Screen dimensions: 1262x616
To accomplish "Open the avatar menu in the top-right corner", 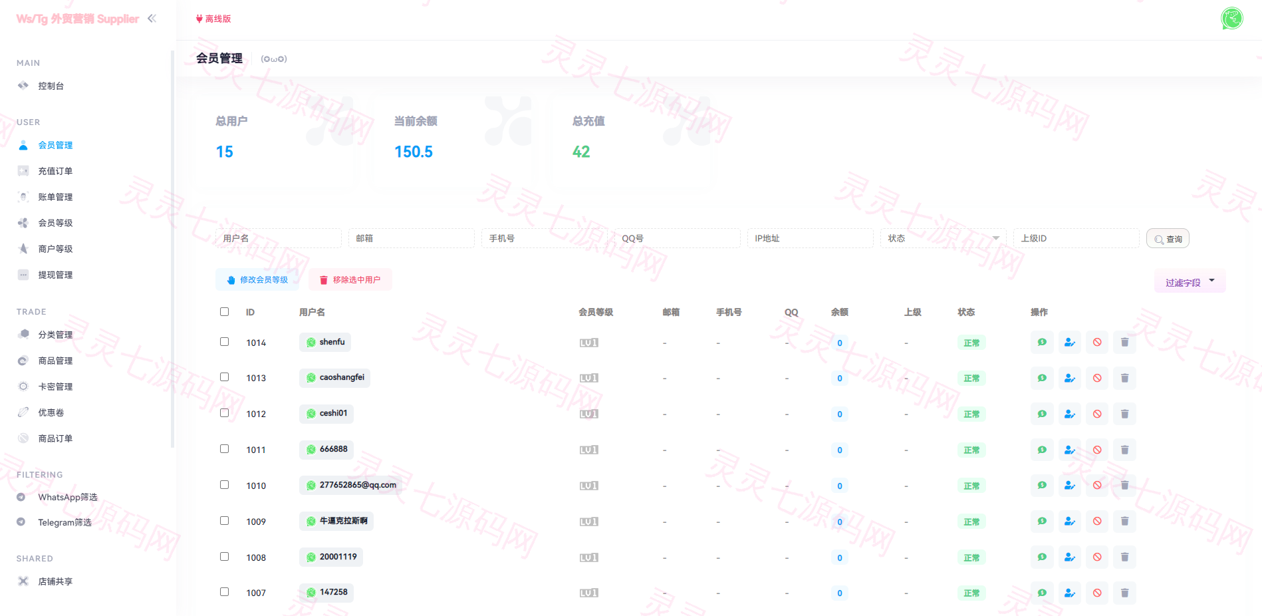I will tap(1232, 19).
